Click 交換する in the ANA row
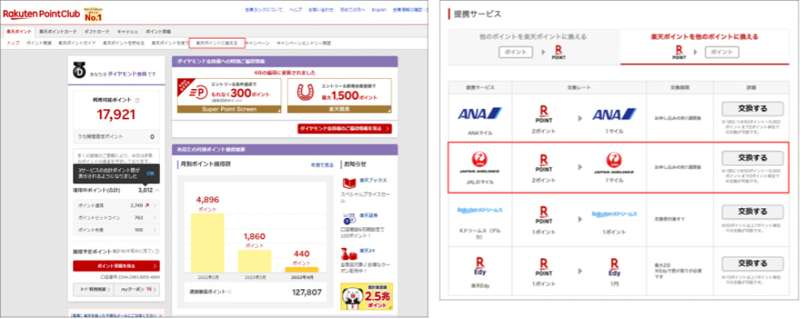This screenshot has height=319, width=806. pos(752,109)
